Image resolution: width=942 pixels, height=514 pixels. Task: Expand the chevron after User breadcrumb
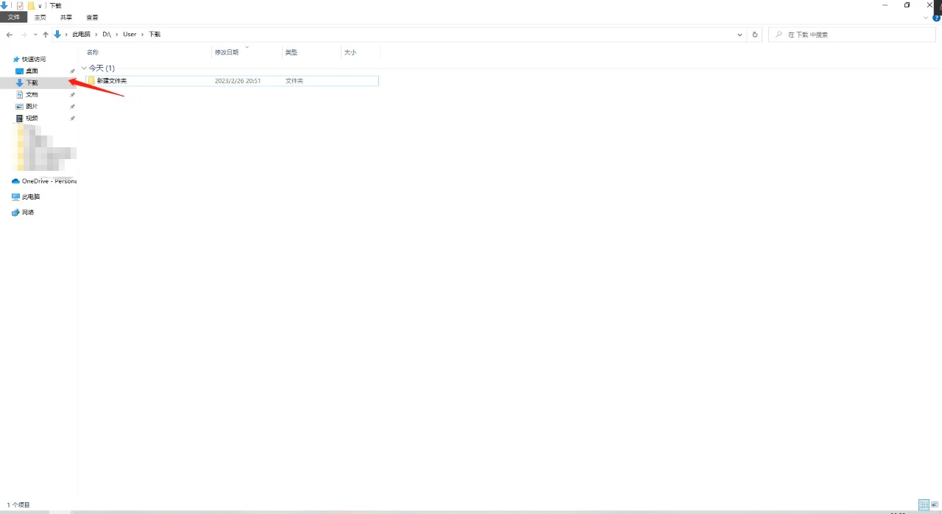tap(143, 35)
